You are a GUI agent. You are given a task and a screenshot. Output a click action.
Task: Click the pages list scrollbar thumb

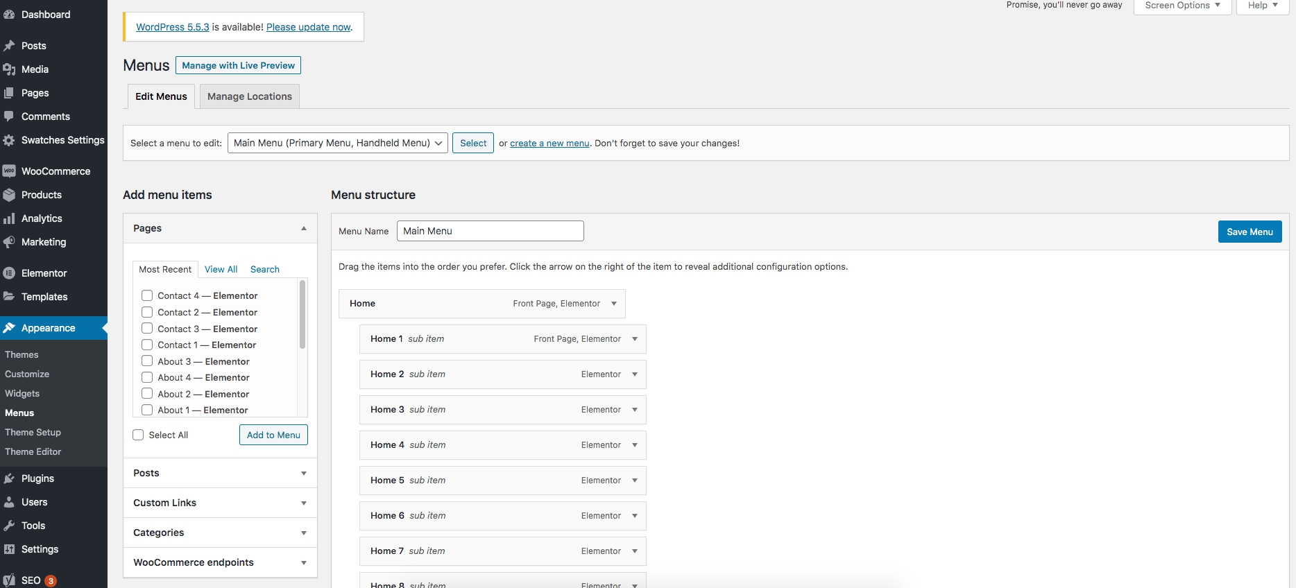coord(302,314)
